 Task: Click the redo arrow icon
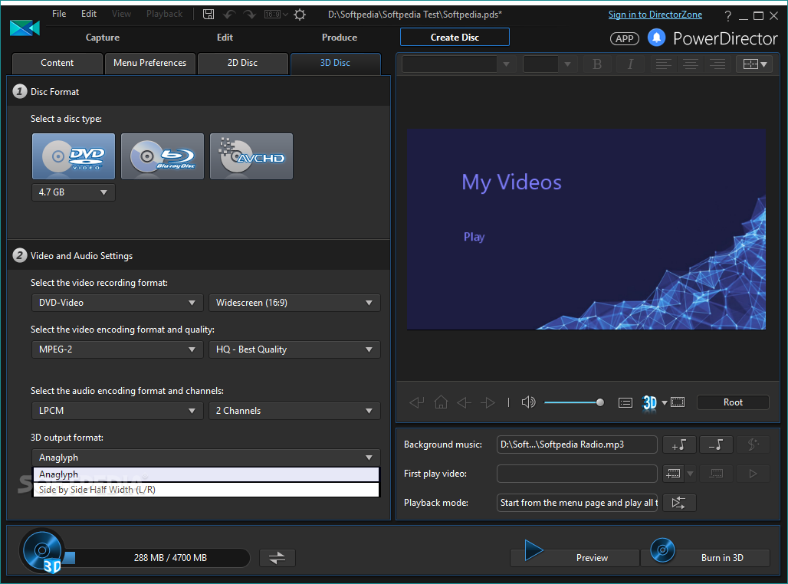point(250,15)
